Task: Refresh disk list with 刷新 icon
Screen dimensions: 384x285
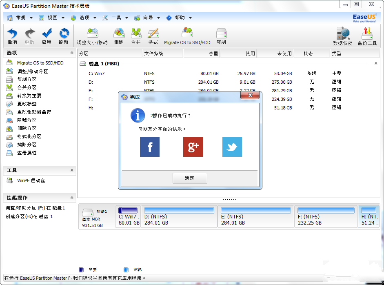Action: (x=64, y=36)
